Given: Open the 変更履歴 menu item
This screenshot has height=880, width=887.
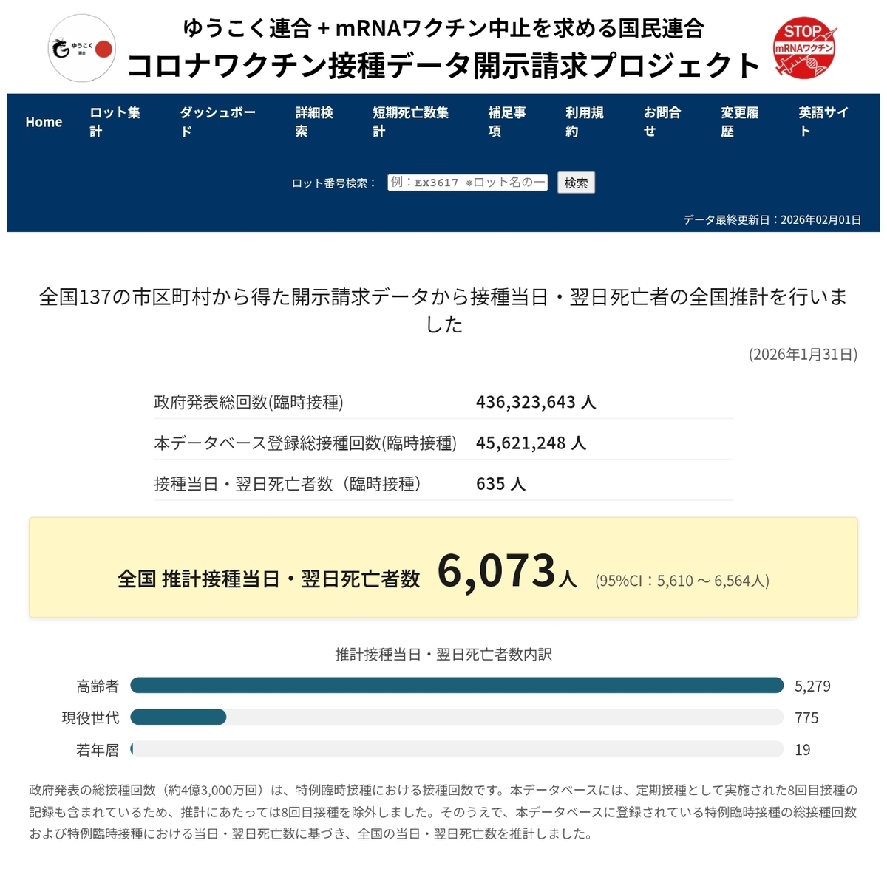Looking at the screenshot, I should (x=739, y=122).
